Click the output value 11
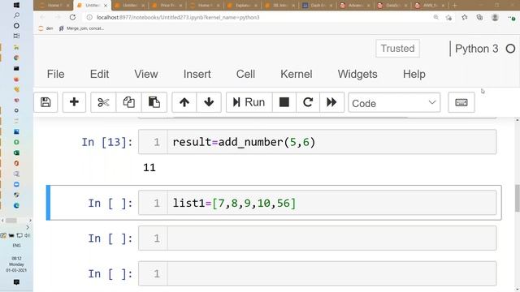This screenshot has height=292, width=520. click(x=149, y=168)
